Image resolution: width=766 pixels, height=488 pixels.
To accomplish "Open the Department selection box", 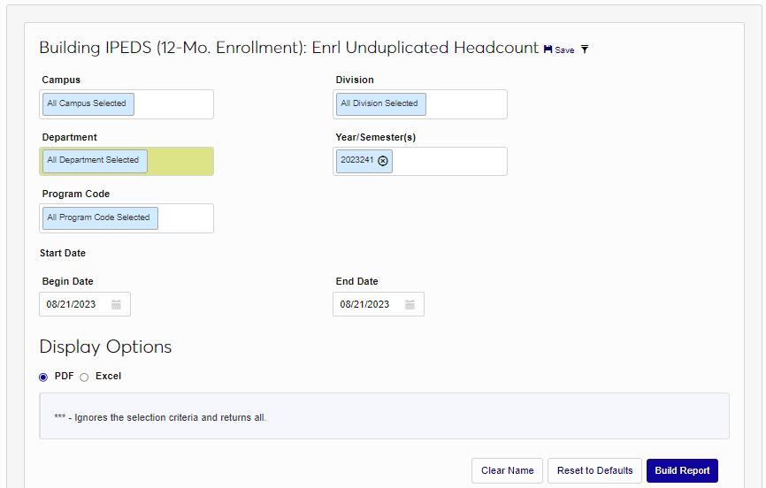I will 180,161.
